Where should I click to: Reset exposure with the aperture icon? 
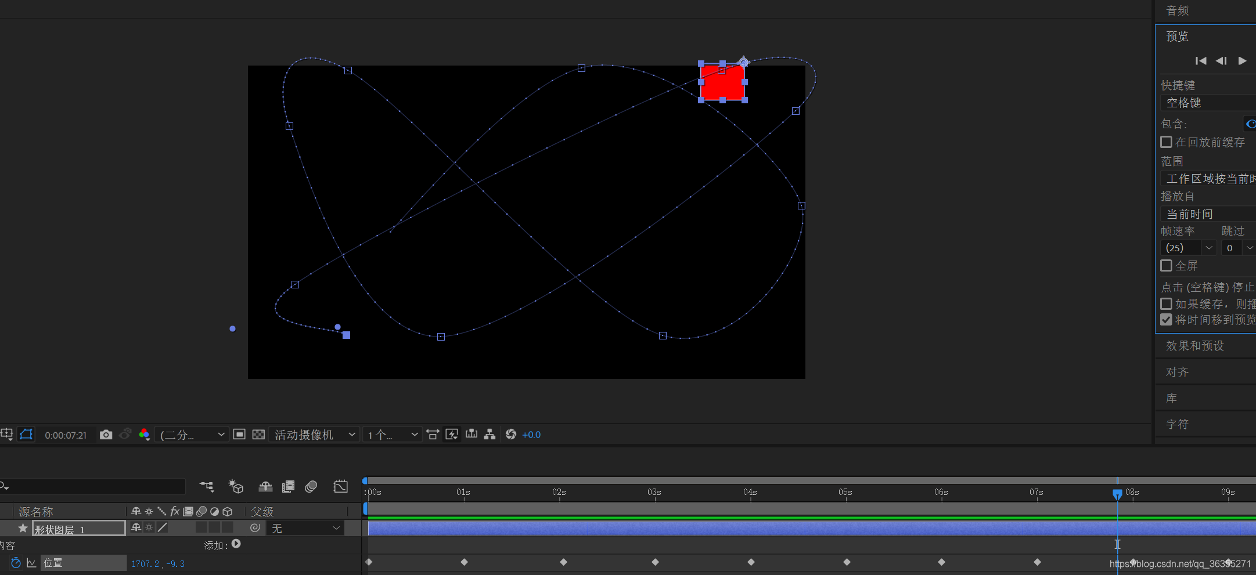click(511, 435)
